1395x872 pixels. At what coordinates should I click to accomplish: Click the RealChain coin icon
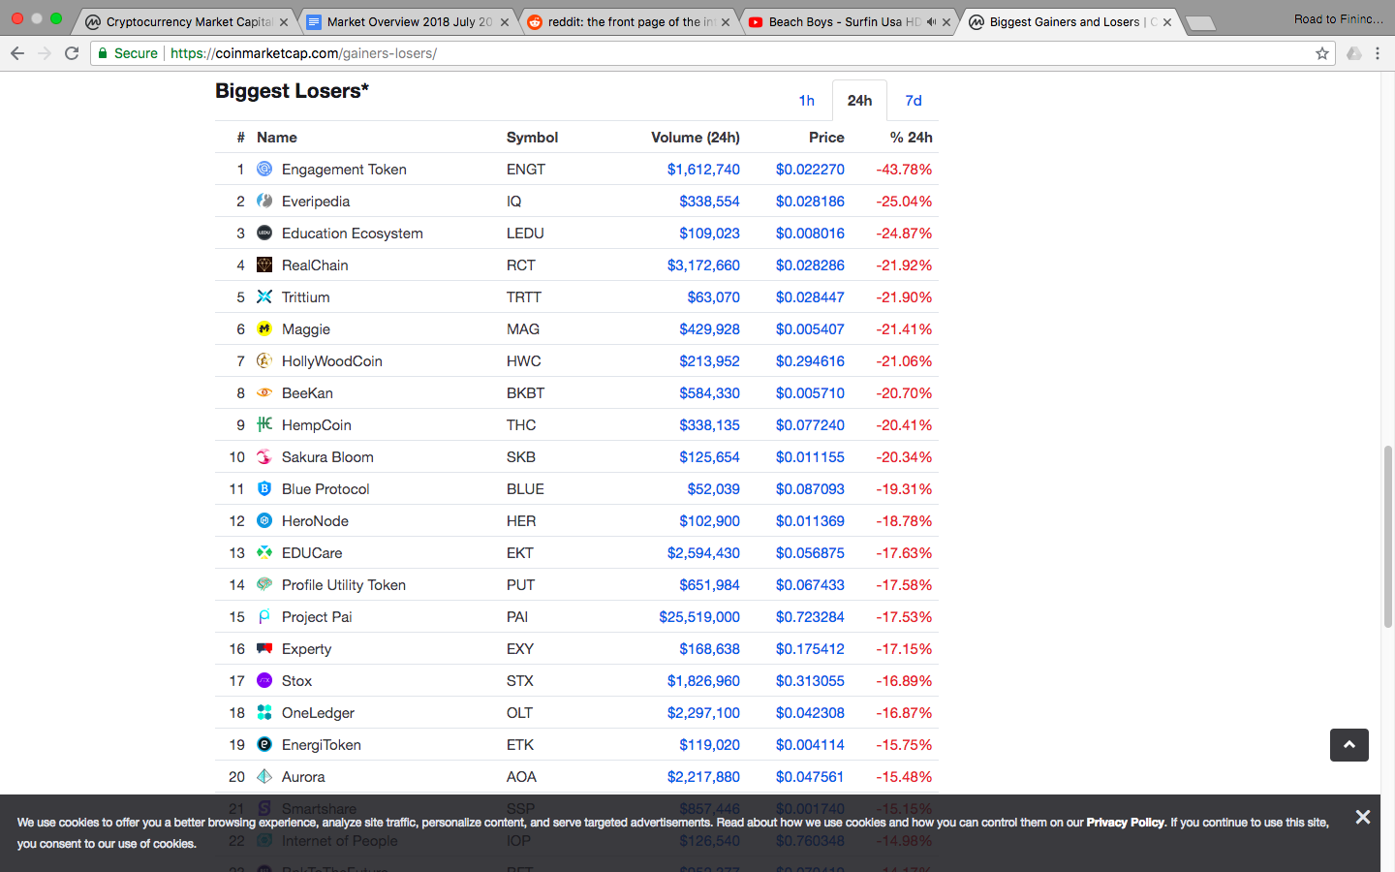(x=264, y=265)
